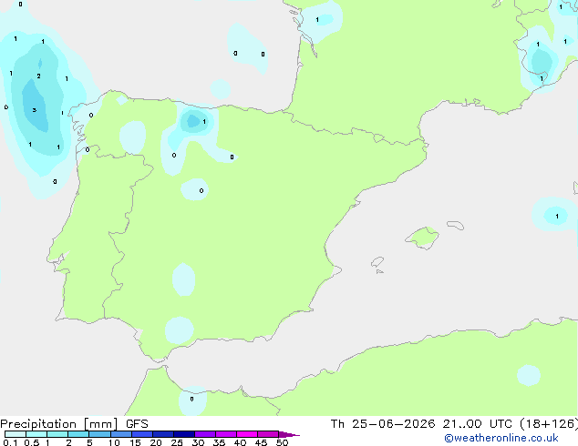
Task: Click the 45–50 mm legend color swatch
Action: point(268,434)
